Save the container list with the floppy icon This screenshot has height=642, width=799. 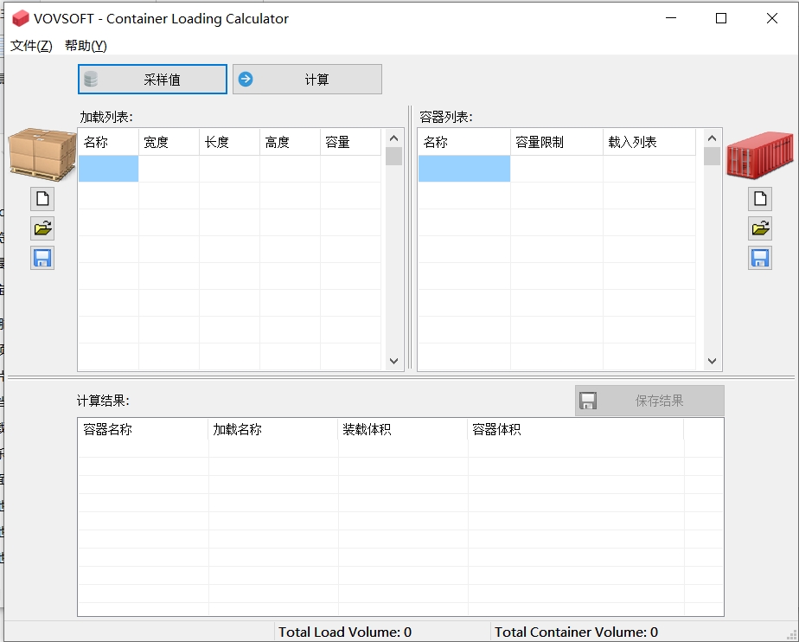[760, 258]
